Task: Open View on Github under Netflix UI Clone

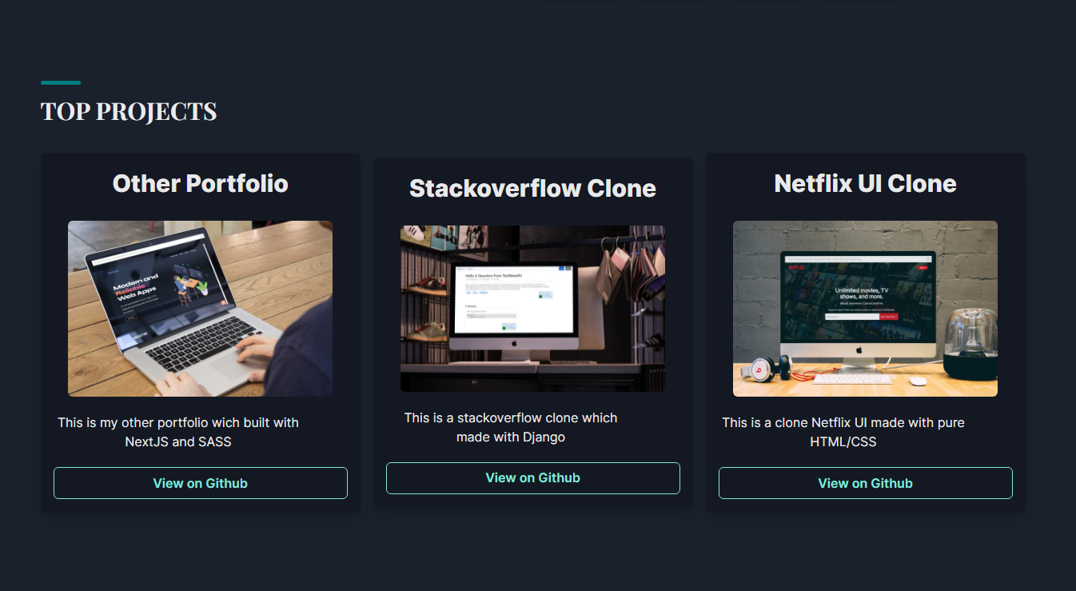Action: pyautogui.click(x=865, y=483)
